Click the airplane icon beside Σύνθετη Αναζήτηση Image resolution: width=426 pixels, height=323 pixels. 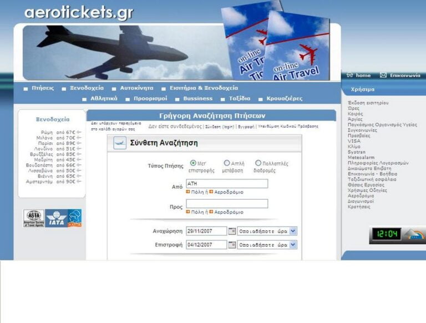point(119,143)
